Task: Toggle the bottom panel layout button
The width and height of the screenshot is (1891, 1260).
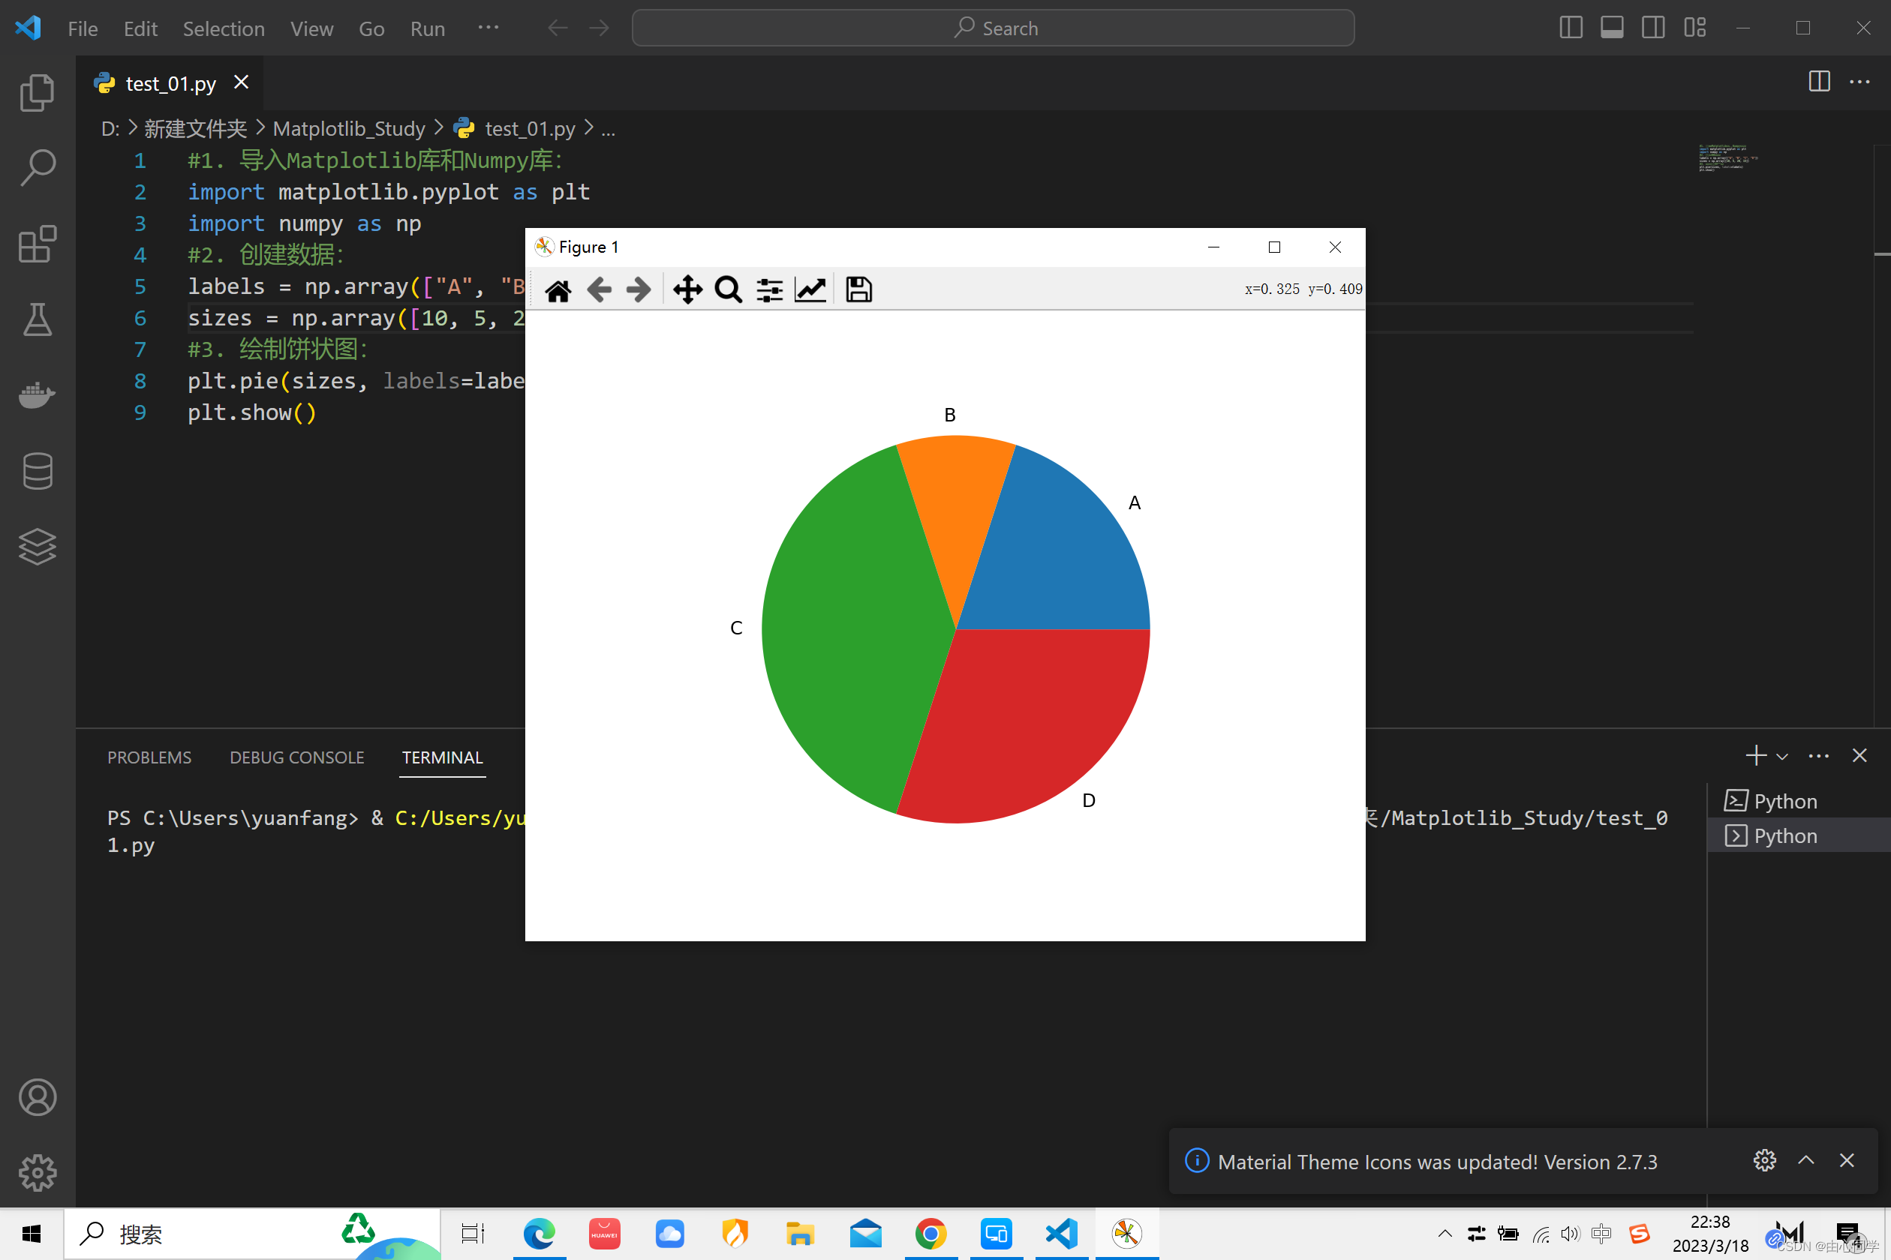Action: pyautogui.click(x=1612, y=28)
